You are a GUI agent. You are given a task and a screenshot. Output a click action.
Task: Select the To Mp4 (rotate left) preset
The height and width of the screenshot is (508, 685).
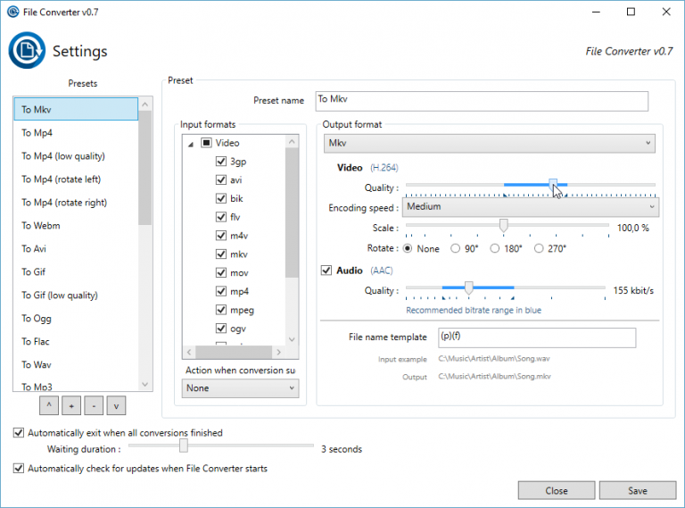[76, 179]
